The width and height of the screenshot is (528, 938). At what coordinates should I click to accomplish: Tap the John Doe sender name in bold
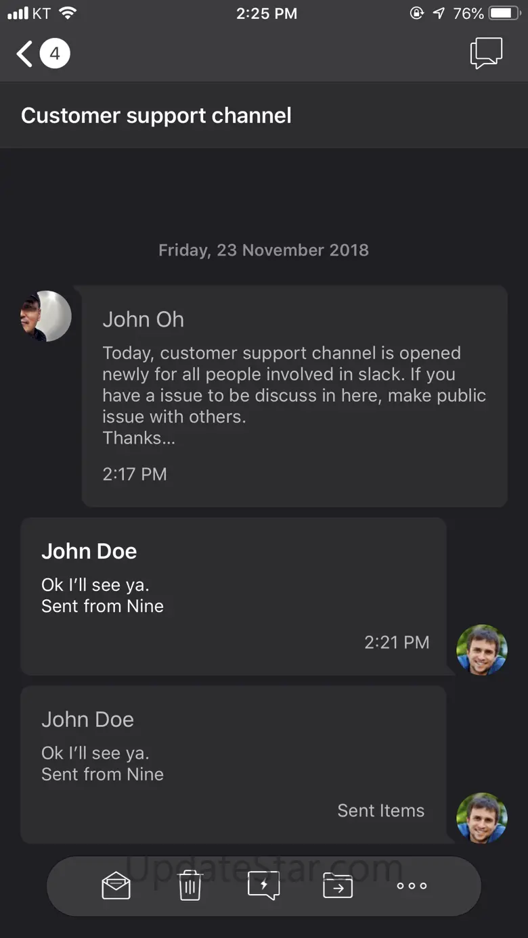point(89,551)
